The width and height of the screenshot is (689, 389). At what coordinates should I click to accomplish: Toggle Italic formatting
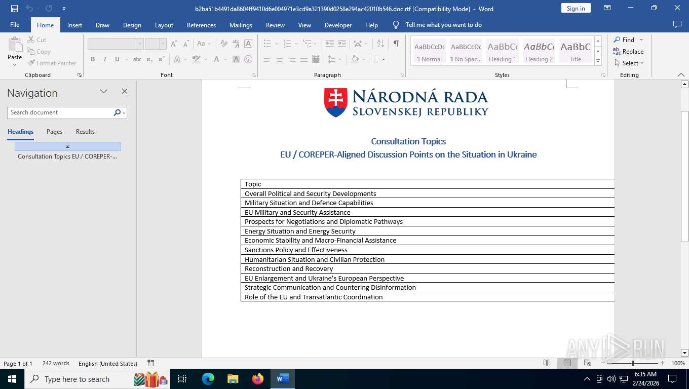click(105, 59)
